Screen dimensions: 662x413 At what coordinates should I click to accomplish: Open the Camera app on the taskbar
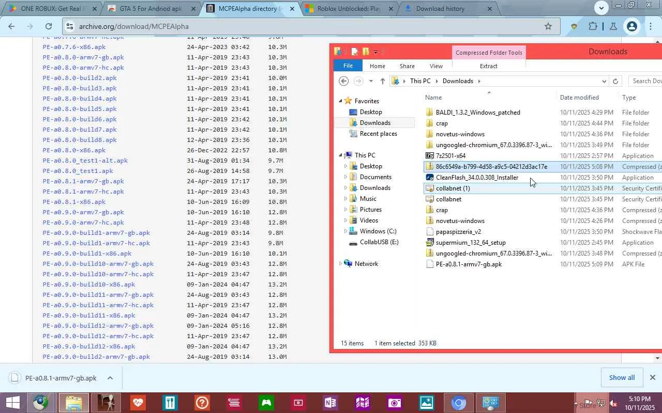(x=394, y=403)
